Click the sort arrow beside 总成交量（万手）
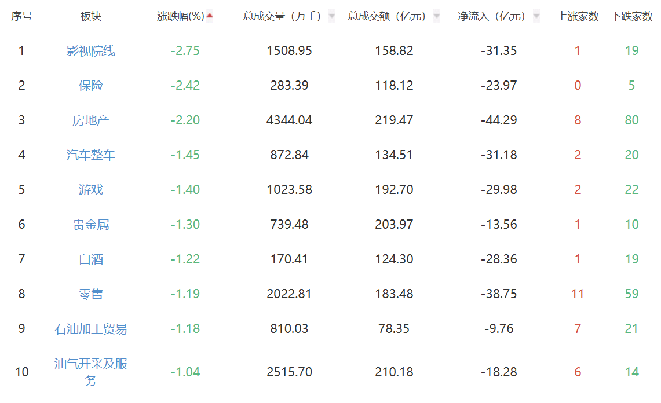The width and height of the screenshot is (661, 403). click(332, 16)
